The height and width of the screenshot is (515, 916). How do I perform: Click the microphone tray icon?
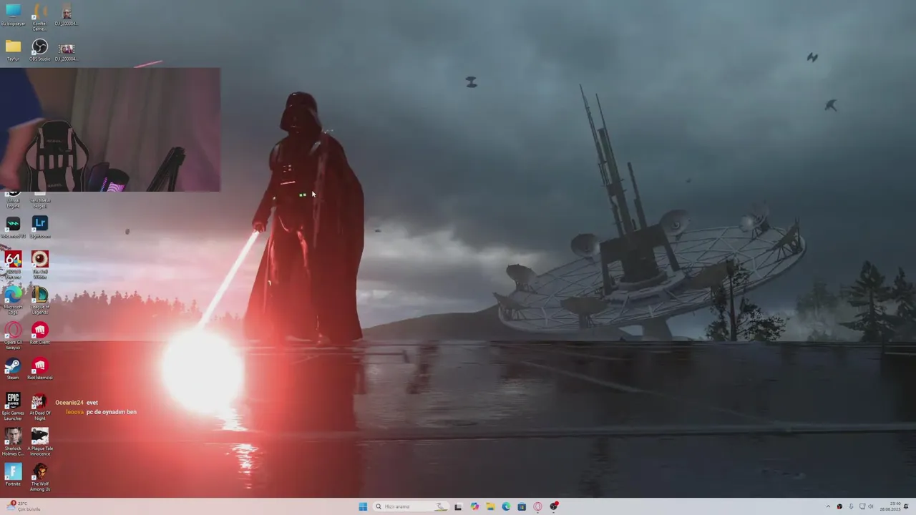coord(851,506)
